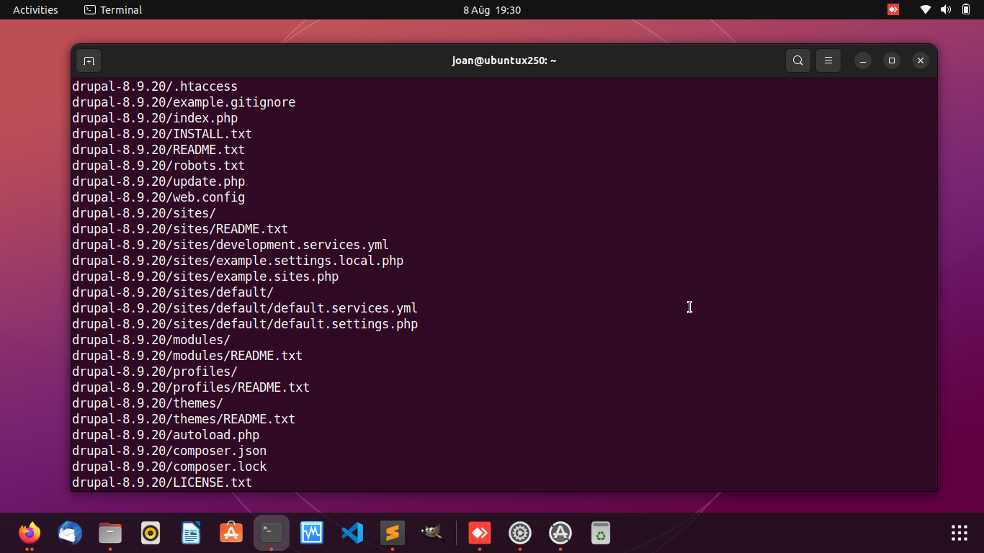Select the Terminal icon in dock
Image resolution: width=984 pixels, height=553 pixels.
coord(272,533)
